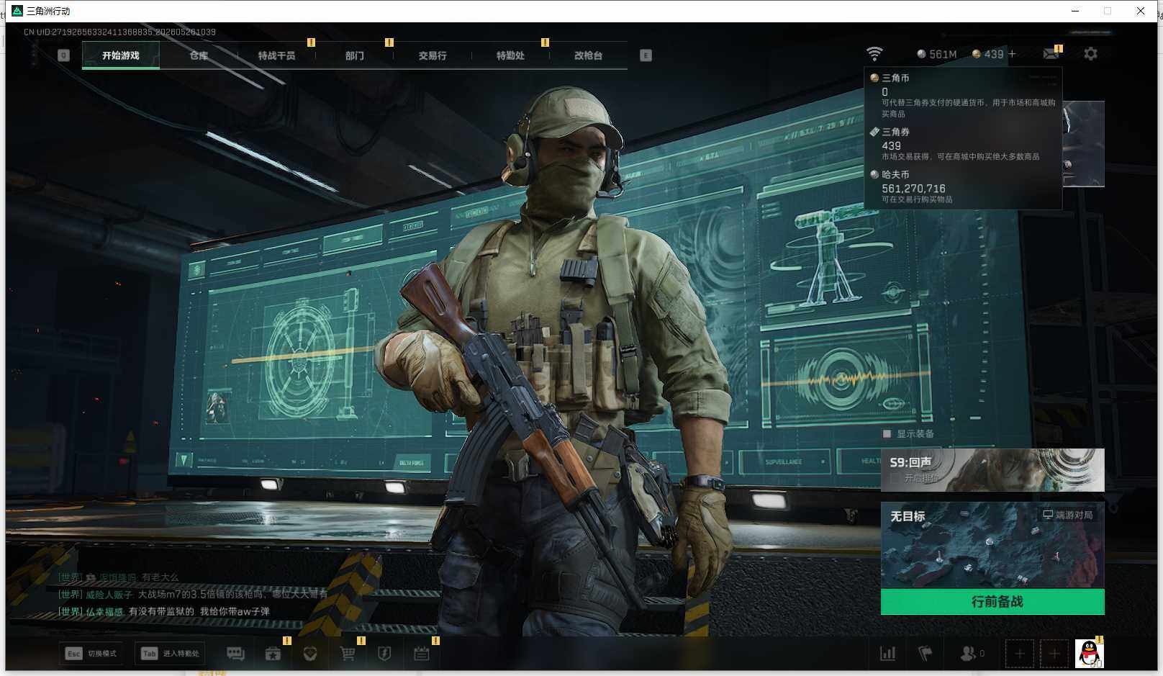Select the 无目标 map card

click(x=992, y=545)
